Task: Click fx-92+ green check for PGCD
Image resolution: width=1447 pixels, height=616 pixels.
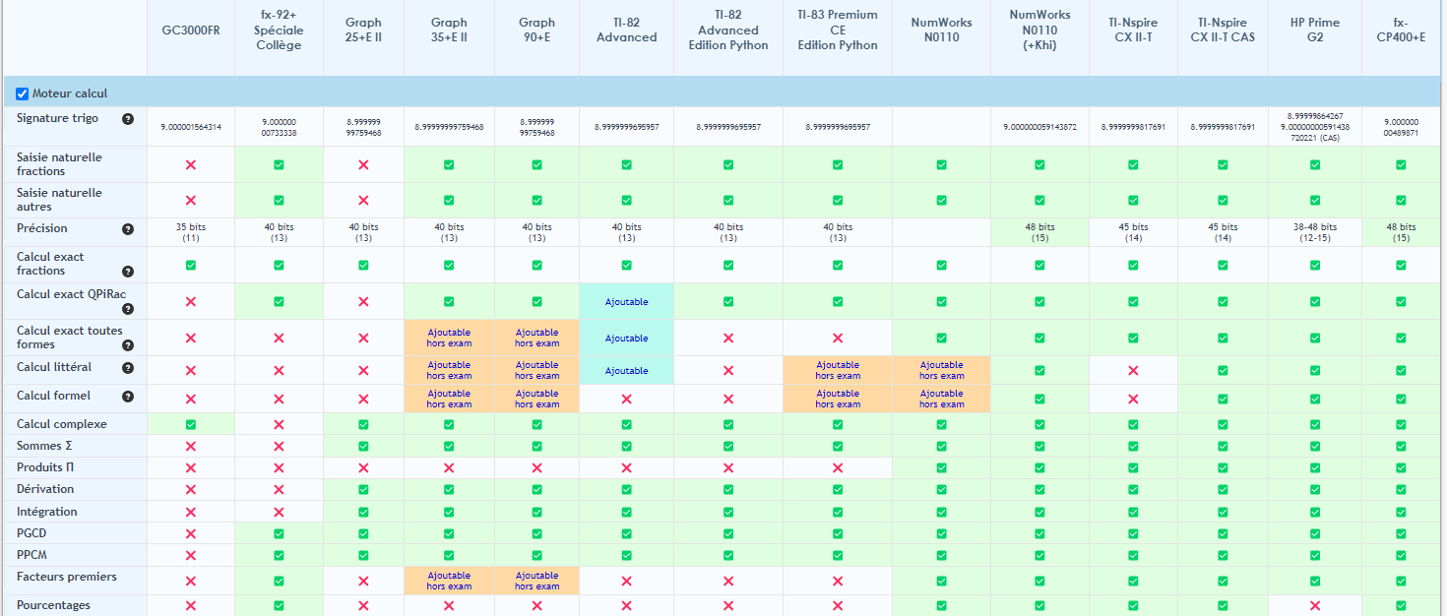Action: (279, 533)
